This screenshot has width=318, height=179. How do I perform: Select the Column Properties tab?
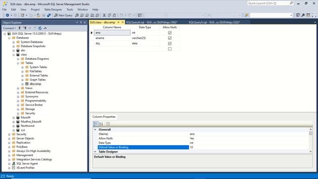104,117
